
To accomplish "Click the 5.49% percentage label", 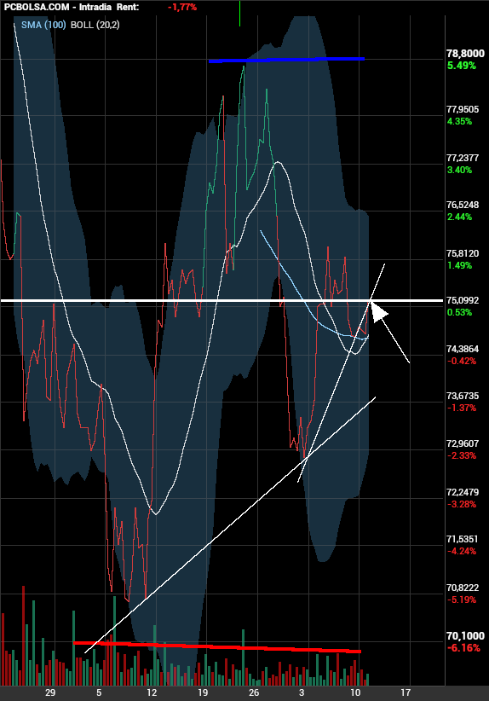I will (462, 66).
